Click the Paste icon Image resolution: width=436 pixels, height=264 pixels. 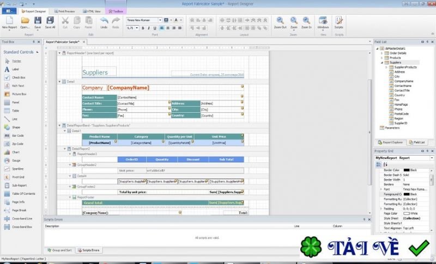coord(88,21)
